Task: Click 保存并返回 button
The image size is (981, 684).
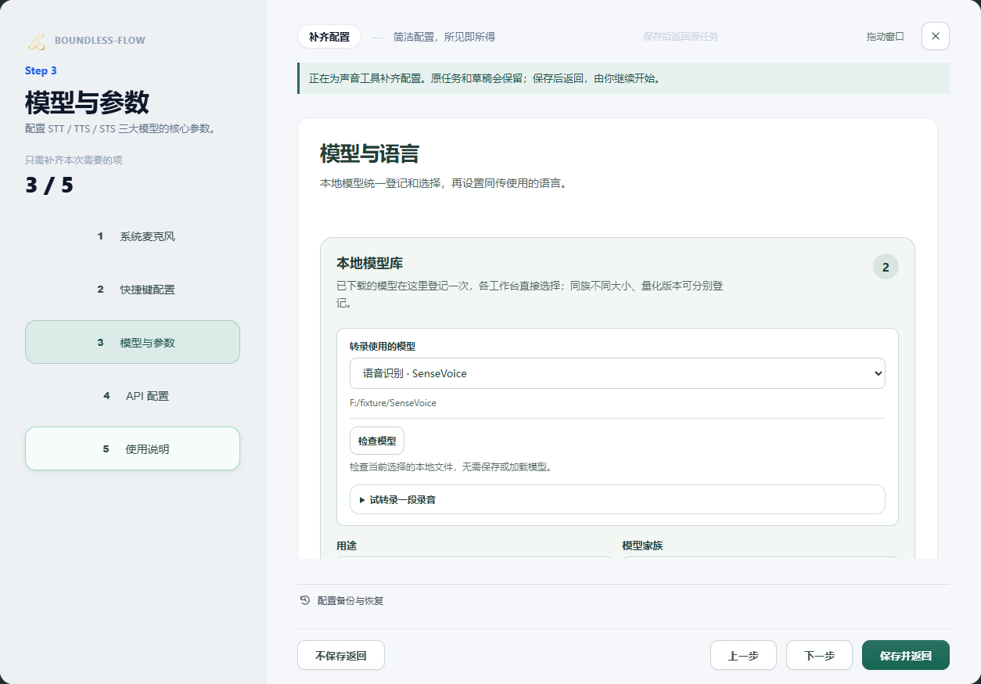Action: point(906,655)
